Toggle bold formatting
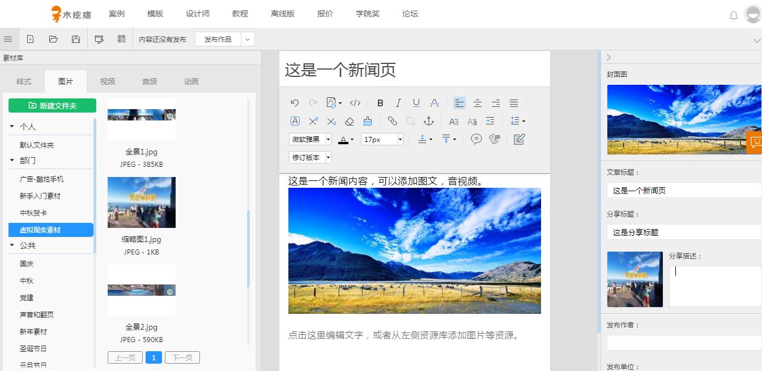The height and width of the screenshot is (371, 762). pyautogui.click(x=380, y=103)
